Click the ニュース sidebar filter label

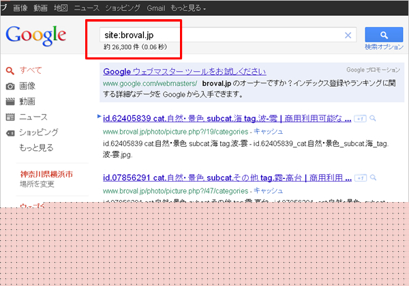coord(33,117)
